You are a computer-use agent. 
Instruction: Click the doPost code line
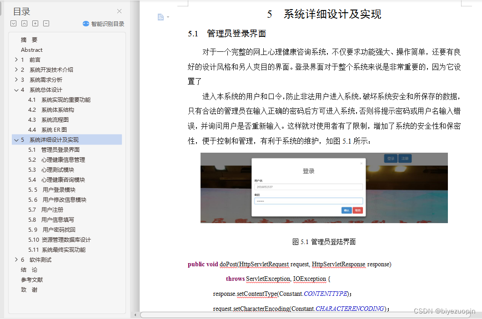click(x=290, y=264)
